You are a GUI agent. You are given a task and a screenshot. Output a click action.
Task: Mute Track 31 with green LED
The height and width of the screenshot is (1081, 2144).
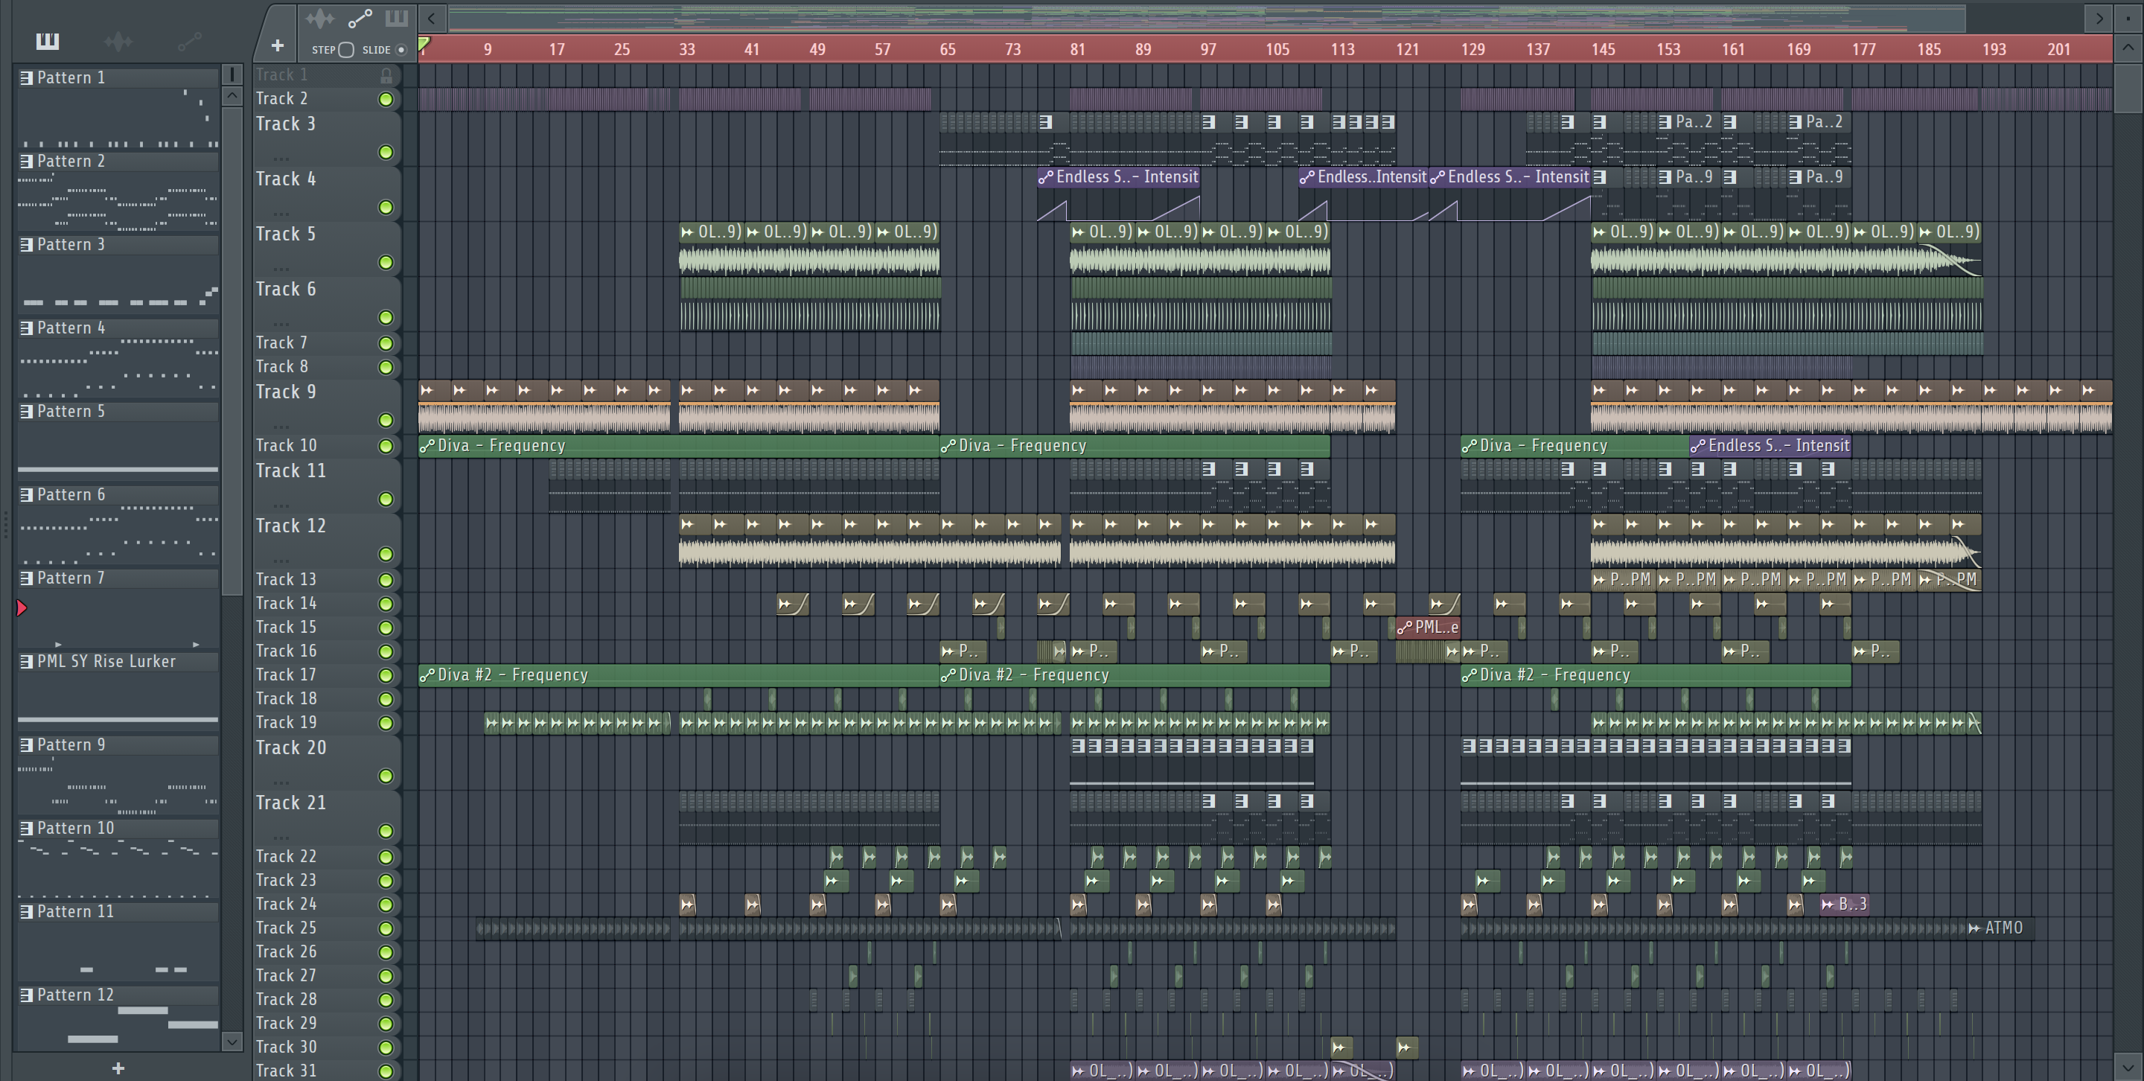[386, 1072]
